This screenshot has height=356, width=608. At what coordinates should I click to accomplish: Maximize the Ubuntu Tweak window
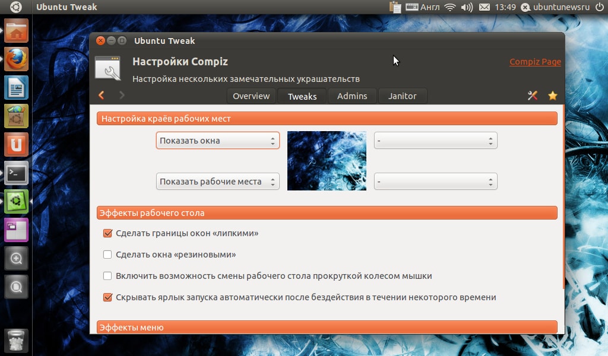point(122,41)
